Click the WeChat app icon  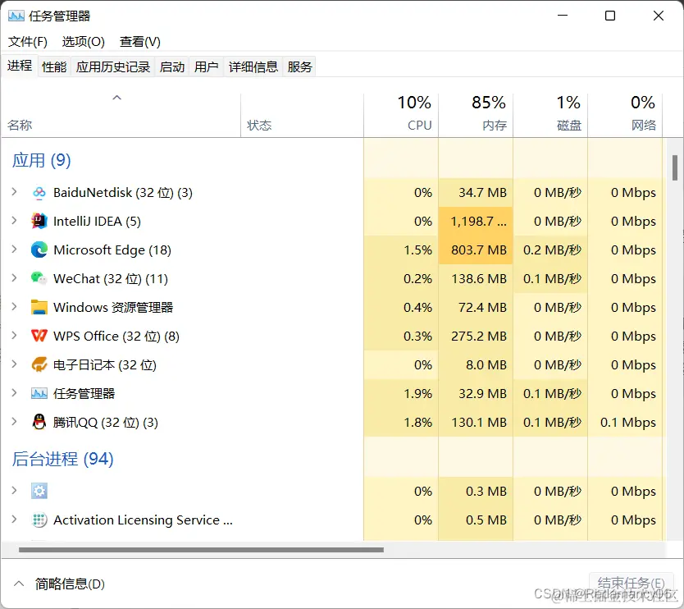(39, 278)
